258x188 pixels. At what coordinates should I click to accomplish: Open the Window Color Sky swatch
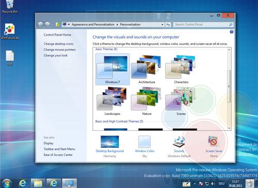point(144,146)
